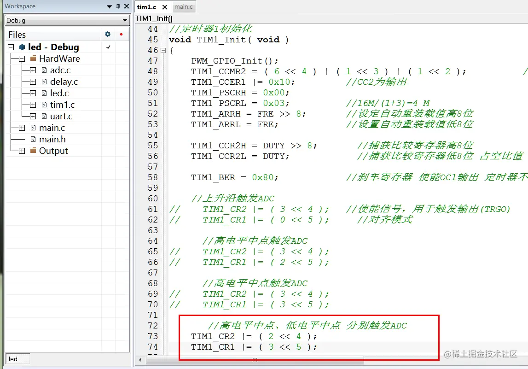Click TIM1_PSCRH = 0x00 statement
Image resolution: width=528 pixels, height=369 pixels.
pos(240,93)
